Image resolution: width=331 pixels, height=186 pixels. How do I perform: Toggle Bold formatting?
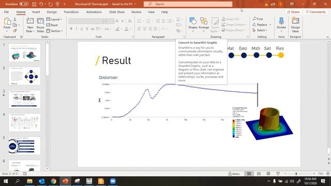(x=71, y=29)
